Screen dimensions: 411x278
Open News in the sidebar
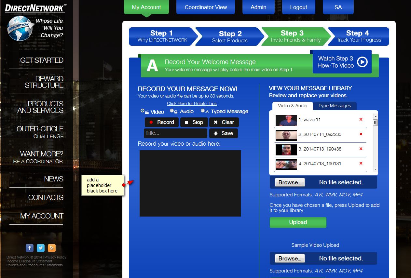[54, 179]
